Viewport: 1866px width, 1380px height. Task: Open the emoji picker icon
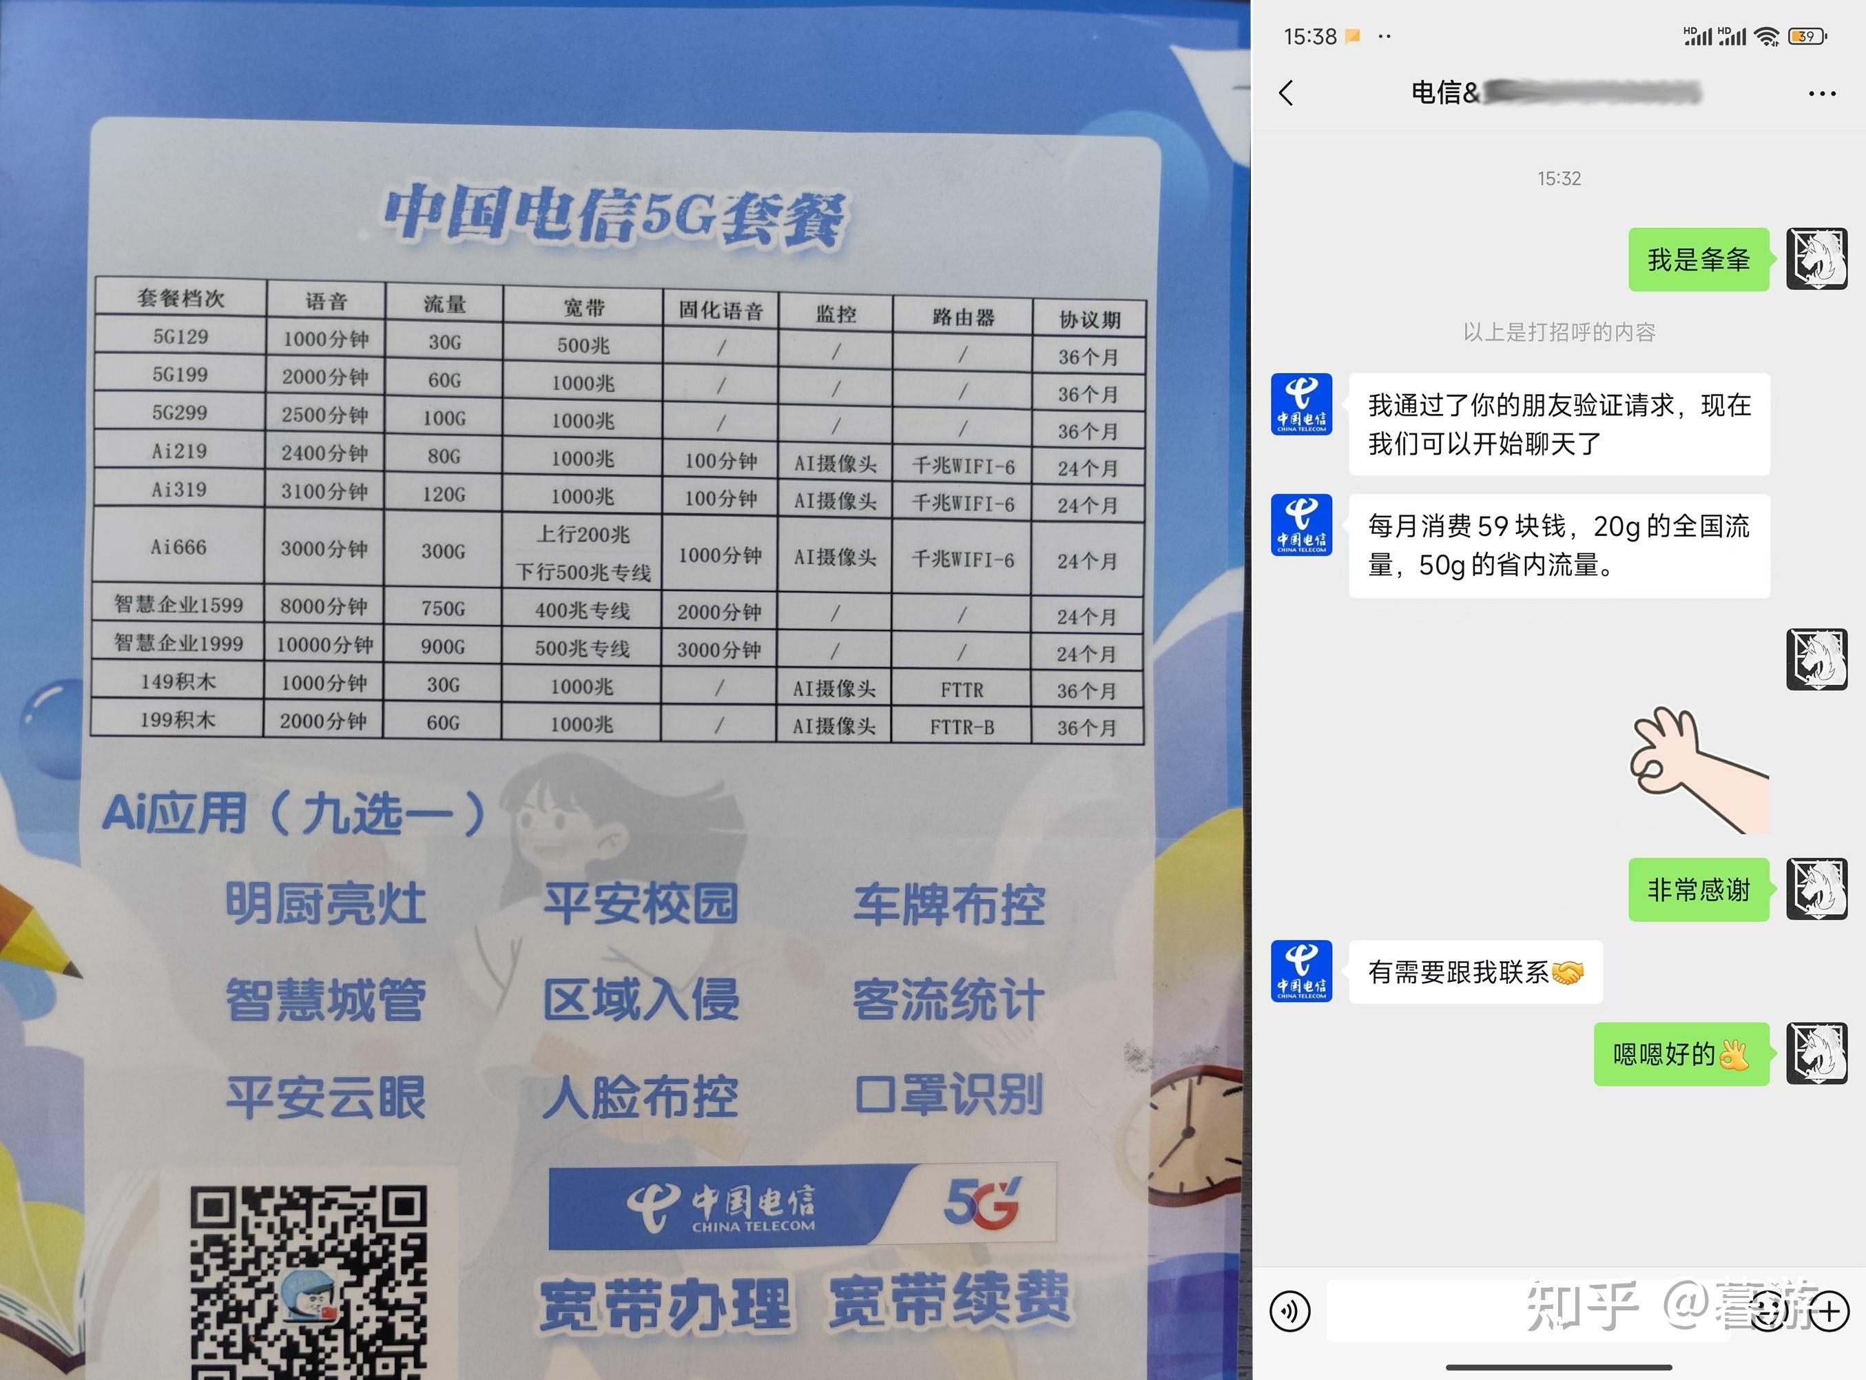tap(1767, 1312)
